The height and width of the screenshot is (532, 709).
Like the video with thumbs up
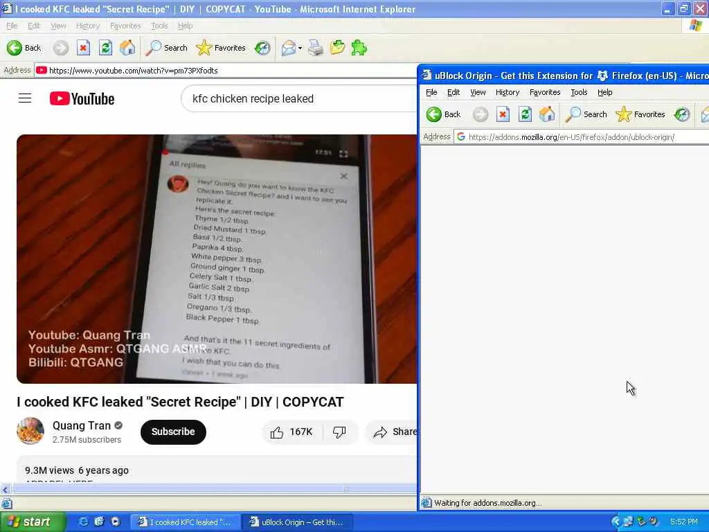click(x=277, y=432)
